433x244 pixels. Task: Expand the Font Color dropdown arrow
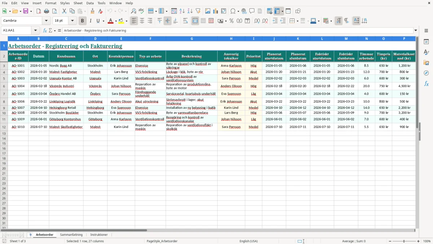click(x=116, y=21)
